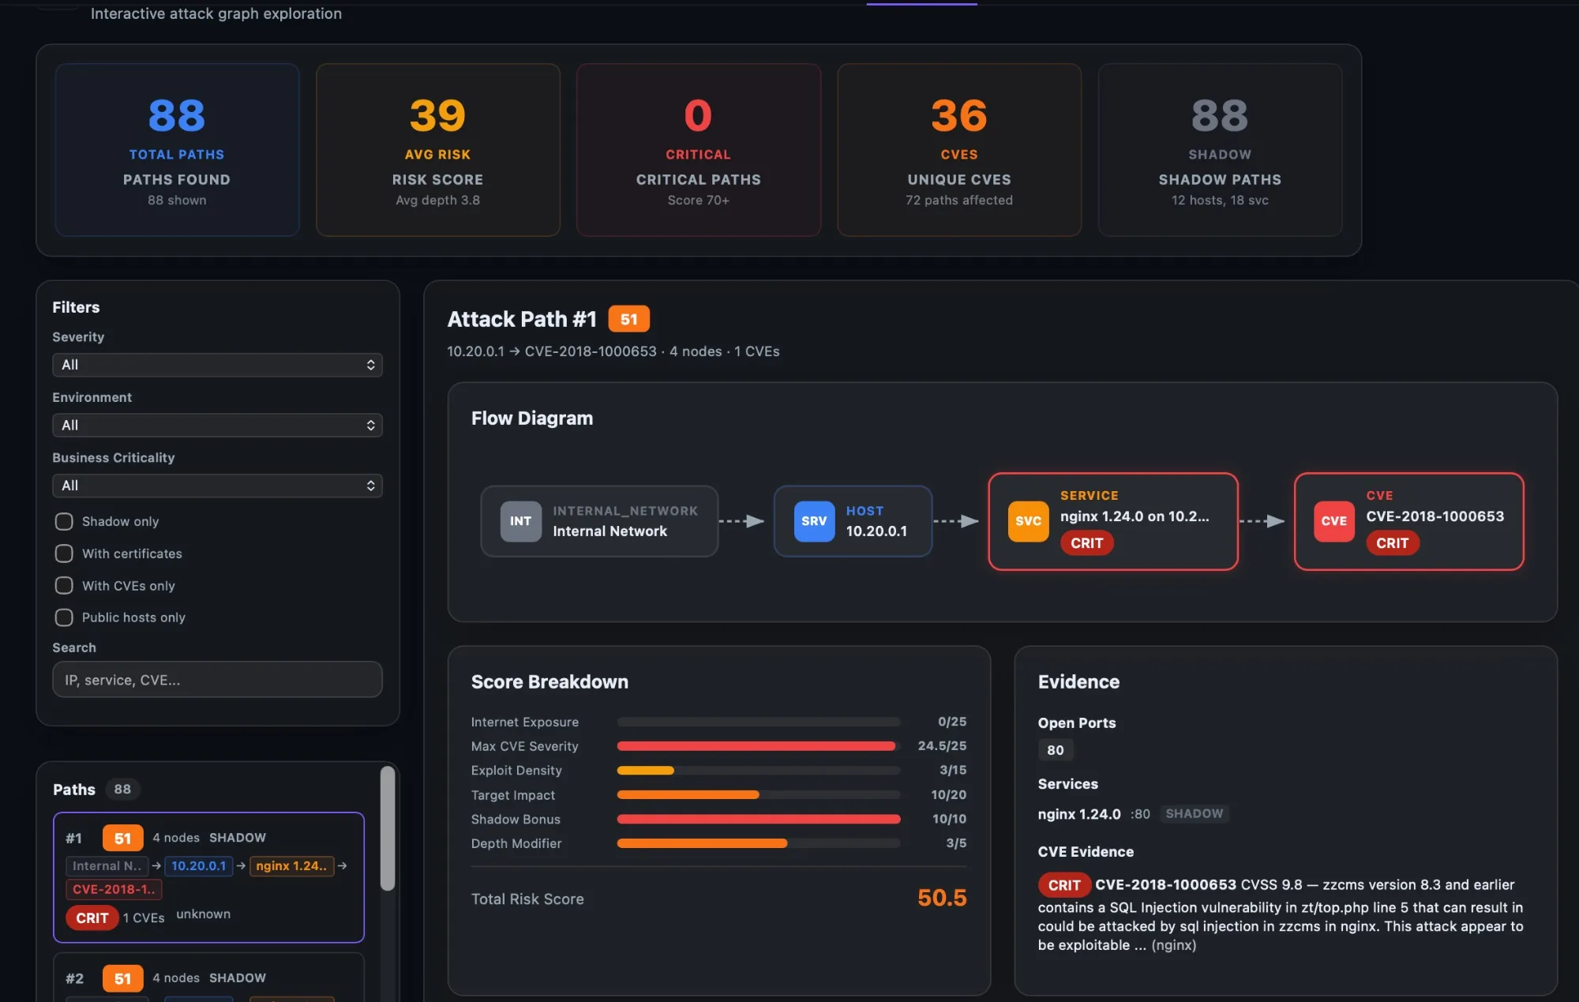Screen dimensions: 1579x1002
Task: Click the Internal Network node in flow diagram
Action: tap(599, 521)
